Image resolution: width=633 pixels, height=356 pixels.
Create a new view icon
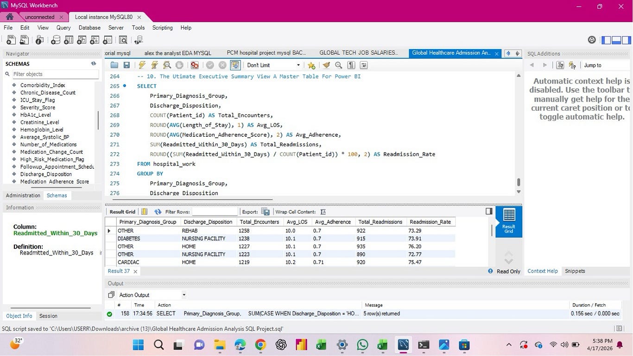click(x=82, y=40)
